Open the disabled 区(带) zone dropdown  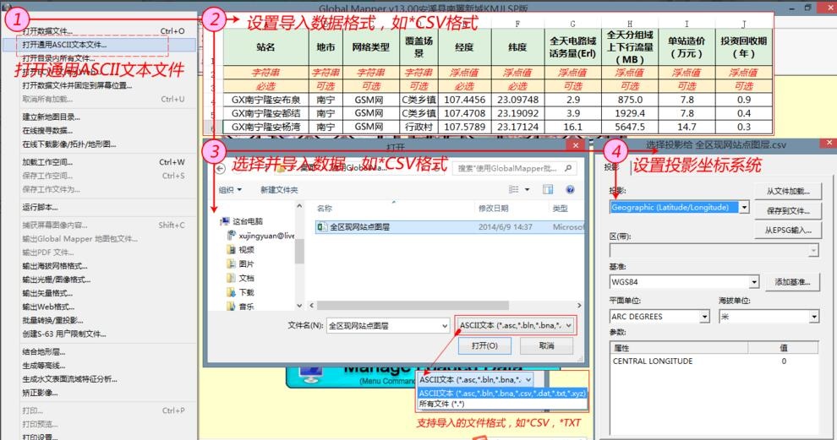pyautogui.click(x=813, y=250)
